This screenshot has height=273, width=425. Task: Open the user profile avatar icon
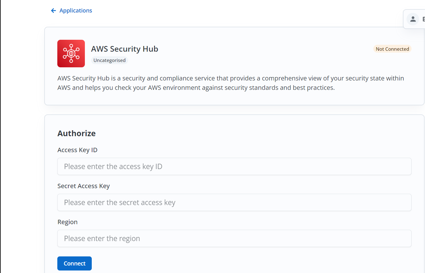[x=413, y=19]
